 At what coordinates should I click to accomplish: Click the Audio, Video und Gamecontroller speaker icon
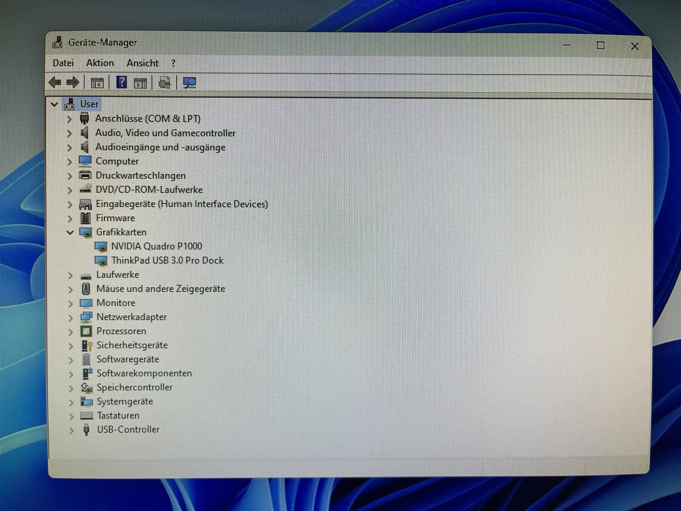[x=85, y=133]
